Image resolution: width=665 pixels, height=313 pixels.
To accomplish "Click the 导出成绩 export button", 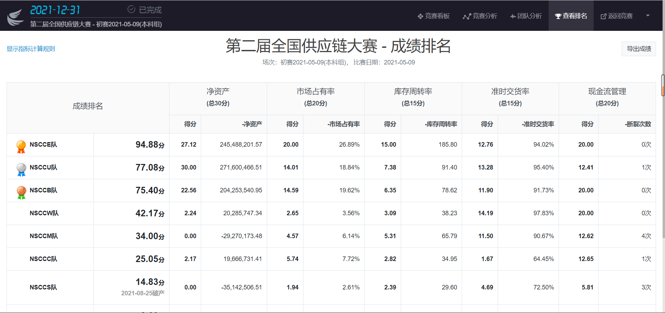I will [639, 49].
